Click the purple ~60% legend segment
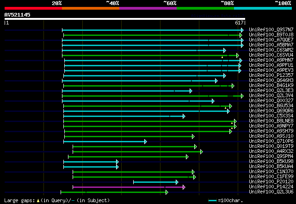The height and width of the screenshot is (204, 296). [x=148, y=8]
